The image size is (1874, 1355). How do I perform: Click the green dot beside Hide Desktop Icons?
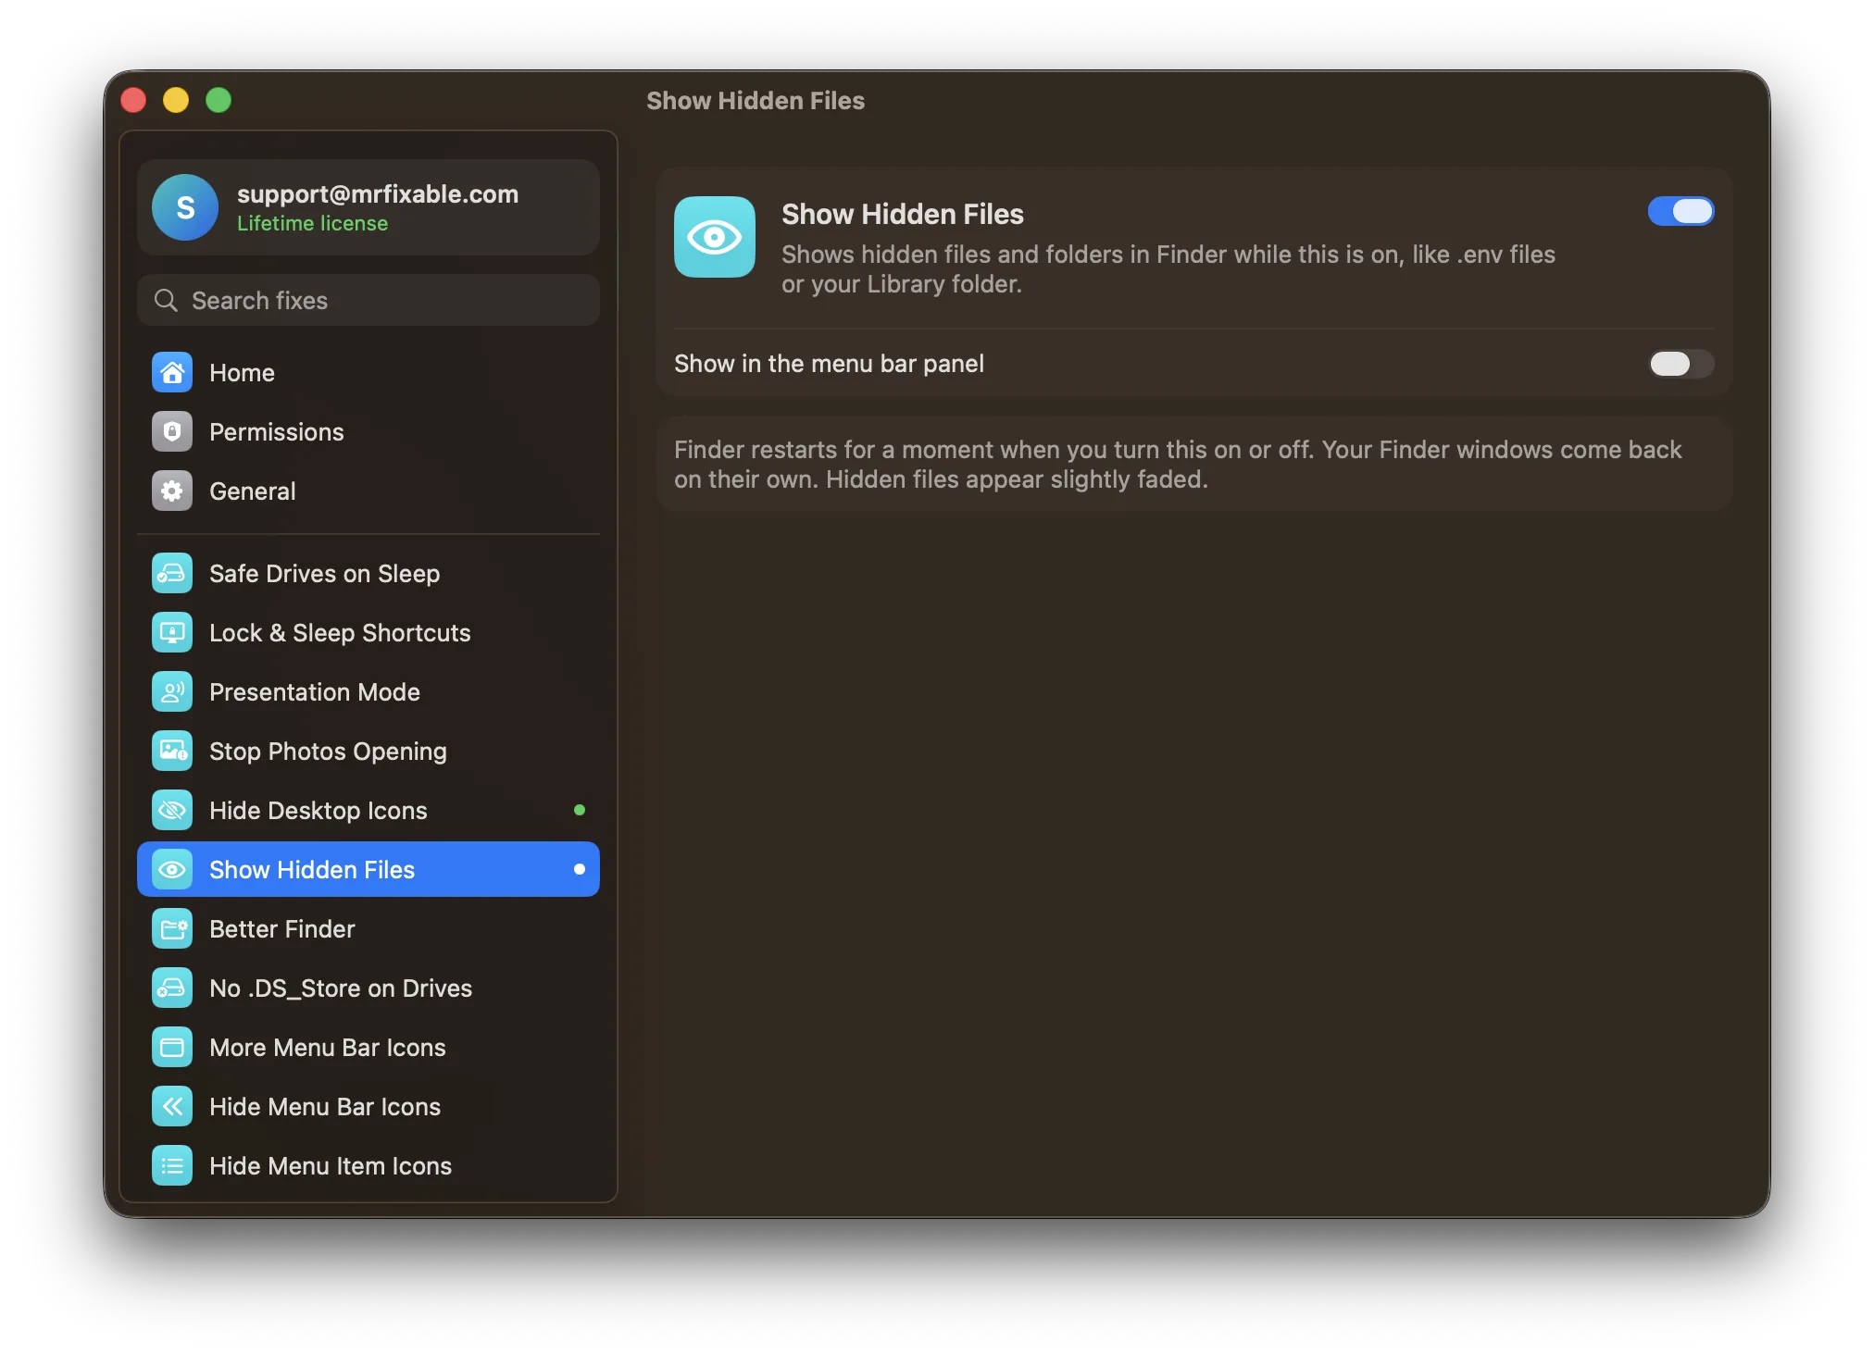pos(580,811)
